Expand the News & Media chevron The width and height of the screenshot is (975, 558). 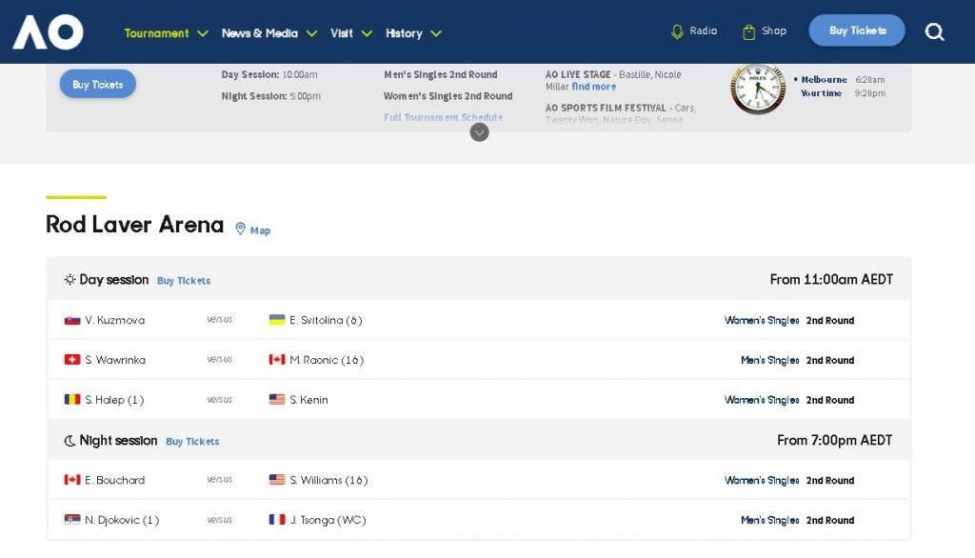click(x=311, y=33)
